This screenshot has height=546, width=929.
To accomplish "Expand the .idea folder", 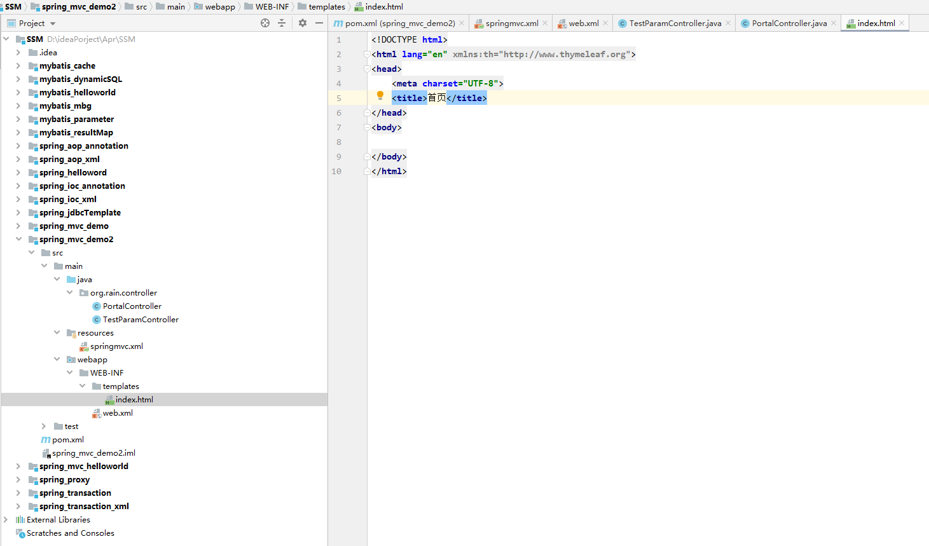I will (x=18, y=52).
